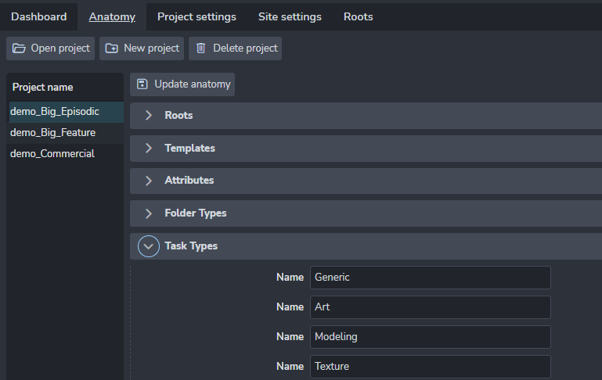The width and height of the screenshot is (602, 380).
Task: Open the Project settings tab
Action: click(x=196, y=17)
